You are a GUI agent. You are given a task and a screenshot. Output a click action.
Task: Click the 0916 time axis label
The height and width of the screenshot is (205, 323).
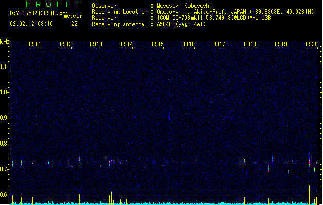[188, 44]
